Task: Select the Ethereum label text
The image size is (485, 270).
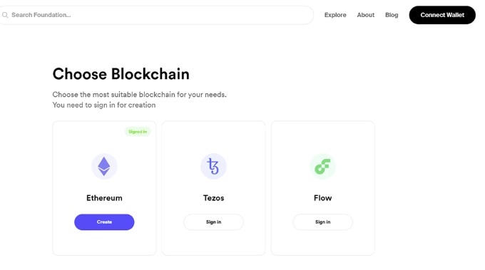Action: tap(104, 198)
